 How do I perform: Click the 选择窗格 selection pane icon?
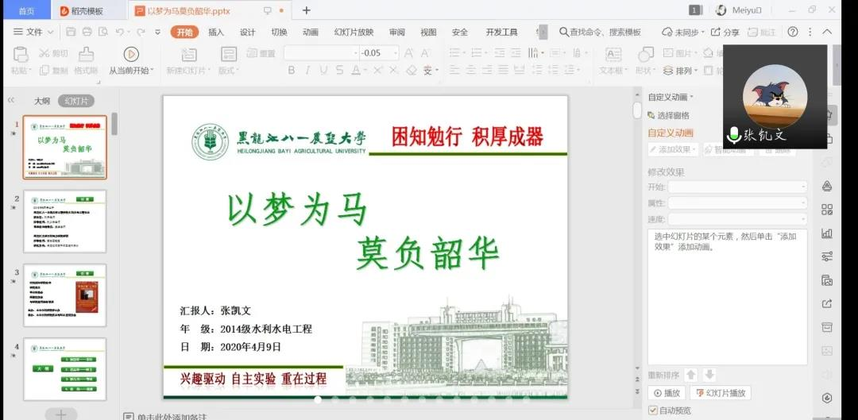pos(653,115)
